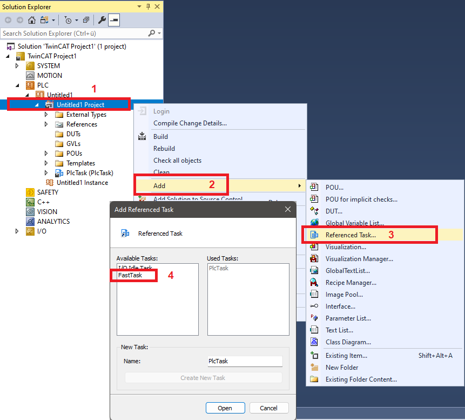
Task: Click the Collapse All toolbar icon
Action: tap(86, 20)
